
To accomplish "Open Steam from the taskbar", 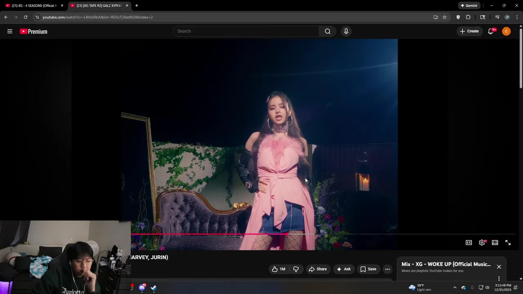I will click(154, 287).
